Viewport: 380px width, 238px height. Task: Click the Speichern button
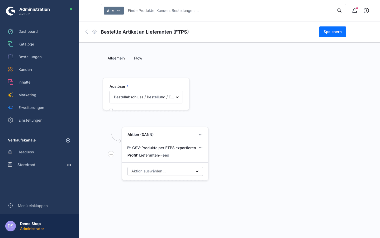point(332,32)
